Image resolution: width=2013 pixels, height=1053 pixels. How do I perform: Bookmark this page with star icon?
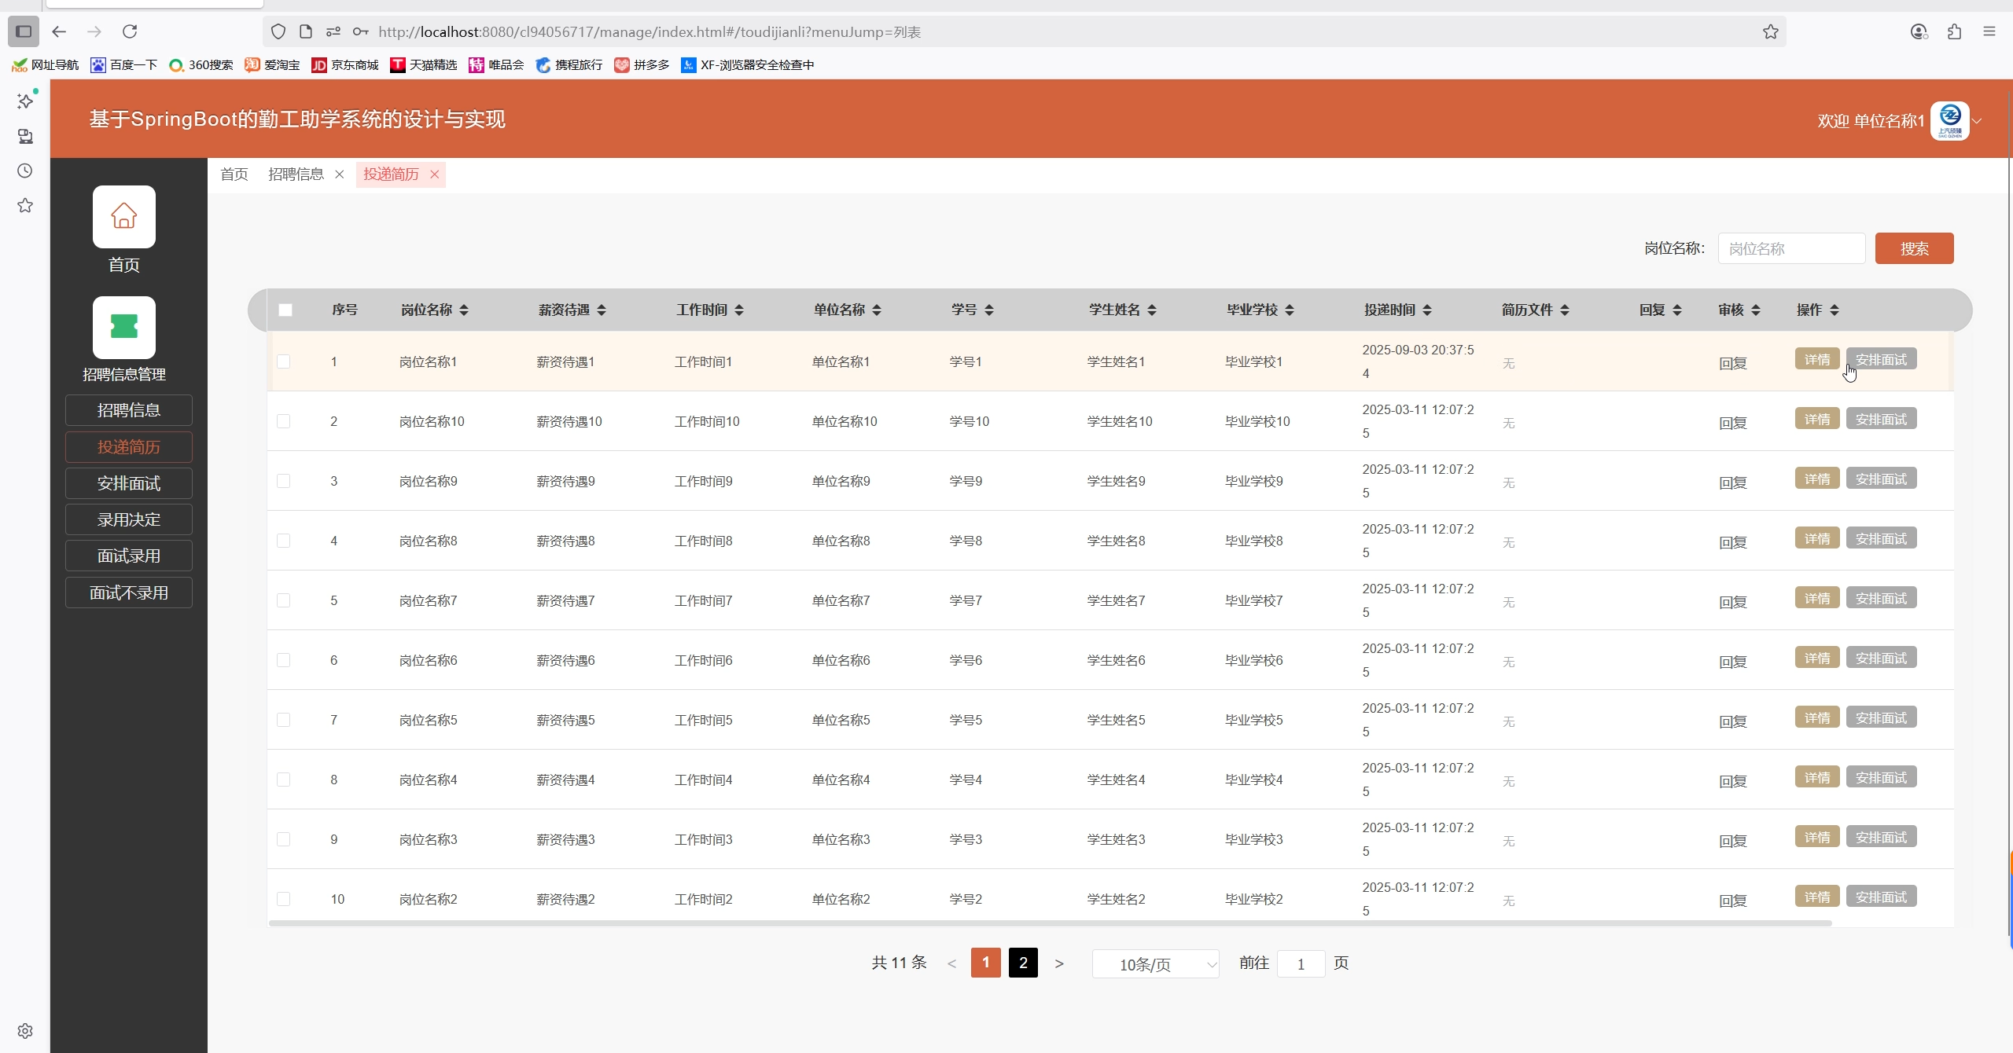(1770, 31)
